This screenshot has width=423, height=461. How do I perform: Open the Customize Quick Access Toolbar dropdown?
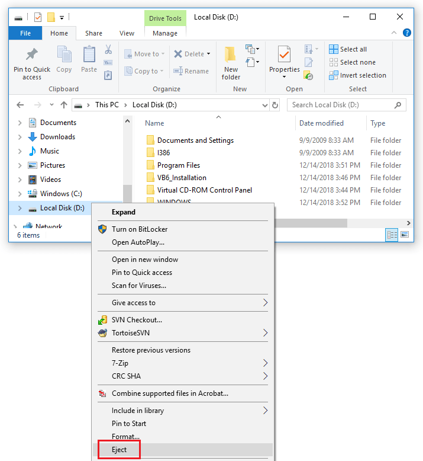coord(62,18)
